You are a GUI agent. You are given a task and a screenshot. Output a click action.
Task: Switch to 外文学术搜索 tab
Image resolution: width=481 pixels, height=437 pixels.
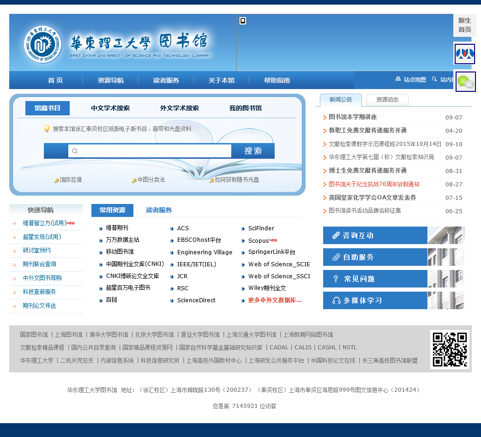click(180, 108)
